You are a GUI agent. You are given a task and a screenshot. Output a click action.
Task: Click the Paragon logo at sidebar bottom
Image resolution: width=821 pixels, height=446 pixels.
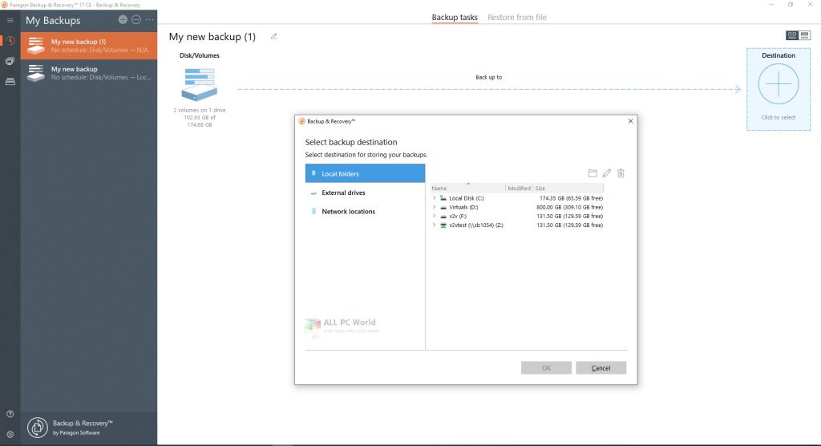click(38, 428)
